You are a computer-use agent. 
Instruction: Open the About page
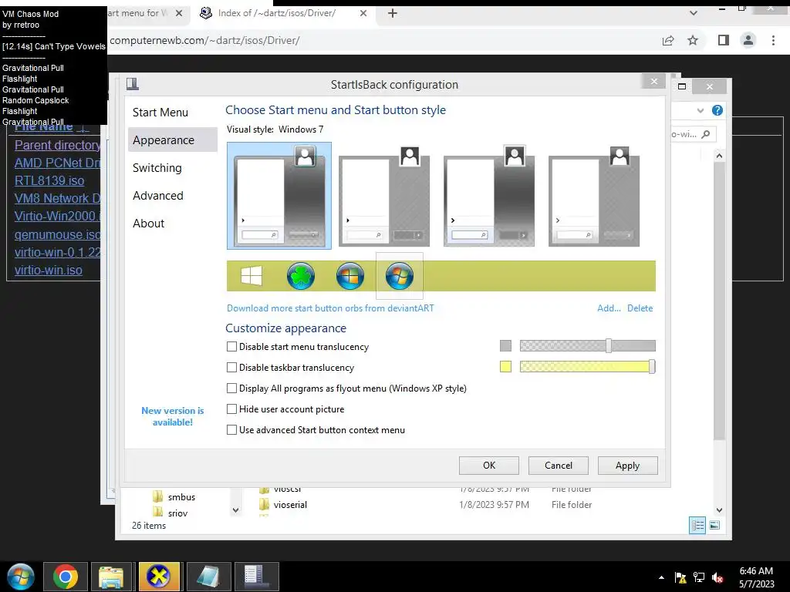pyautogui.click(x=149, y=223)
